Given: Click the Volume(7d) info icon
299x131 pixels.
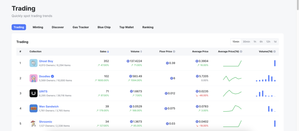Looking at the screenshot, I should click(x=274, y=51).
